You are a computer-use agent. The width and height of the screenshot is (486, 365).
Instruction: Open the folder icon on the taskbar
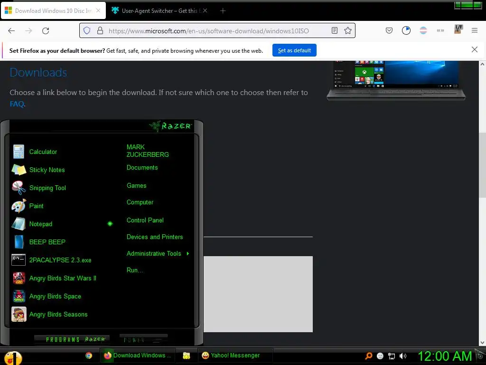[186, 355]
